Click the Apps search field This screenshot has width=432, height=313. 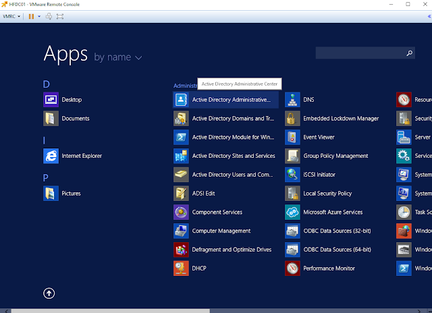click(365, 53)
